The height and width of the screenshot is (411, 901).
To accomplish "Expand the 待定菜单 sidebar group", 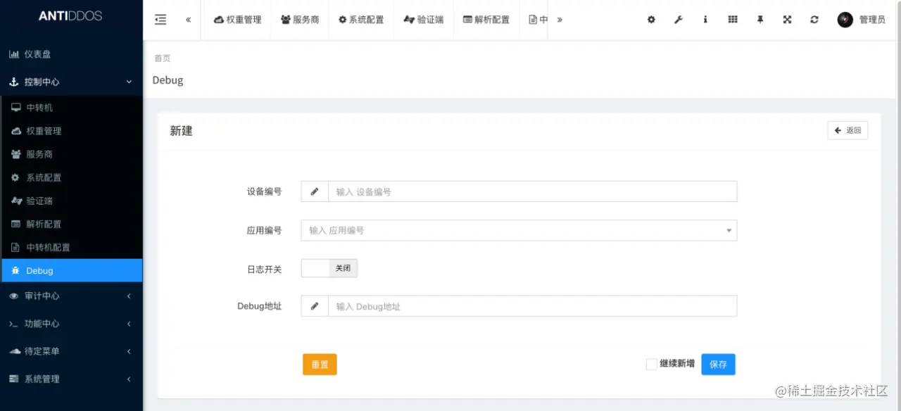I will (x=71, y=351).
